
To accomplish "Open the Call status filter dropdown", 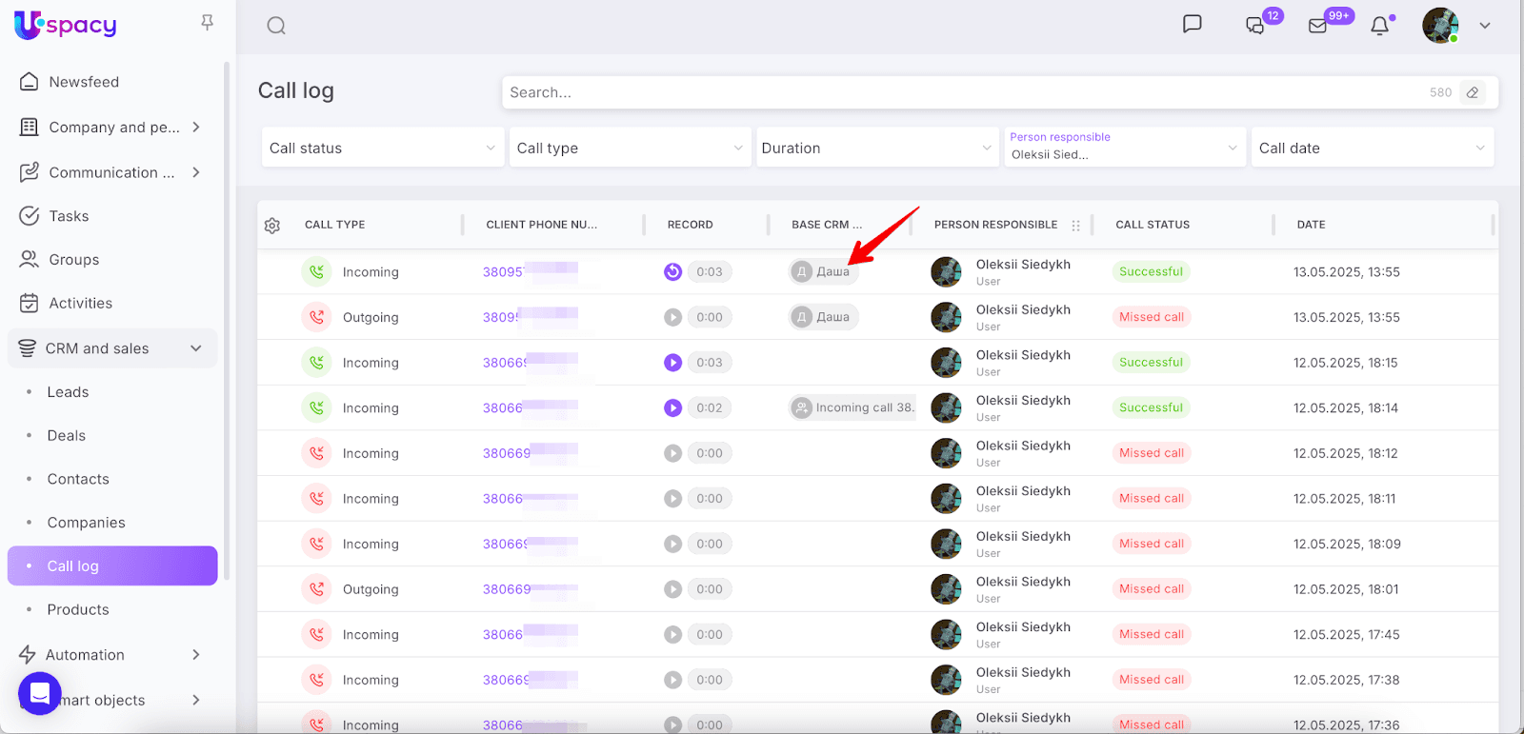I will tap(382, 148).
